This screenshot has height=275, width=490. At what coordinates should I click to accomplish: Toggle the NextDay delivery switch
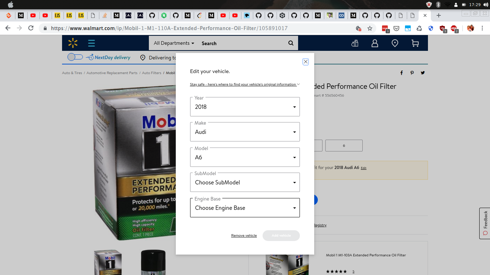[75, 57]
